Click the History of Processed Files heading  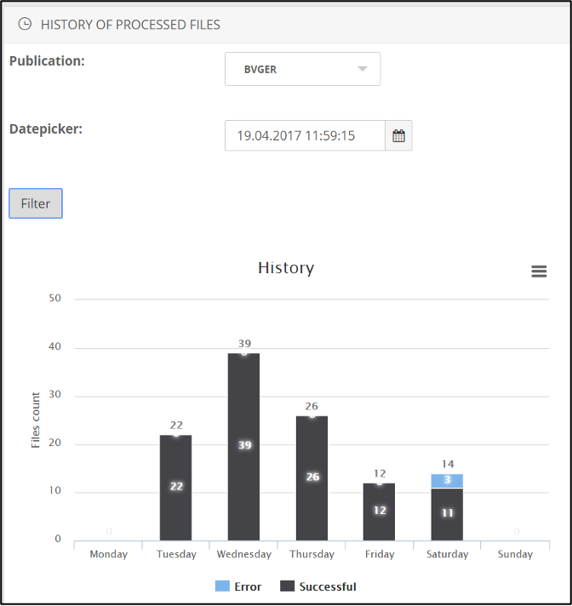[x=130, y=25]
